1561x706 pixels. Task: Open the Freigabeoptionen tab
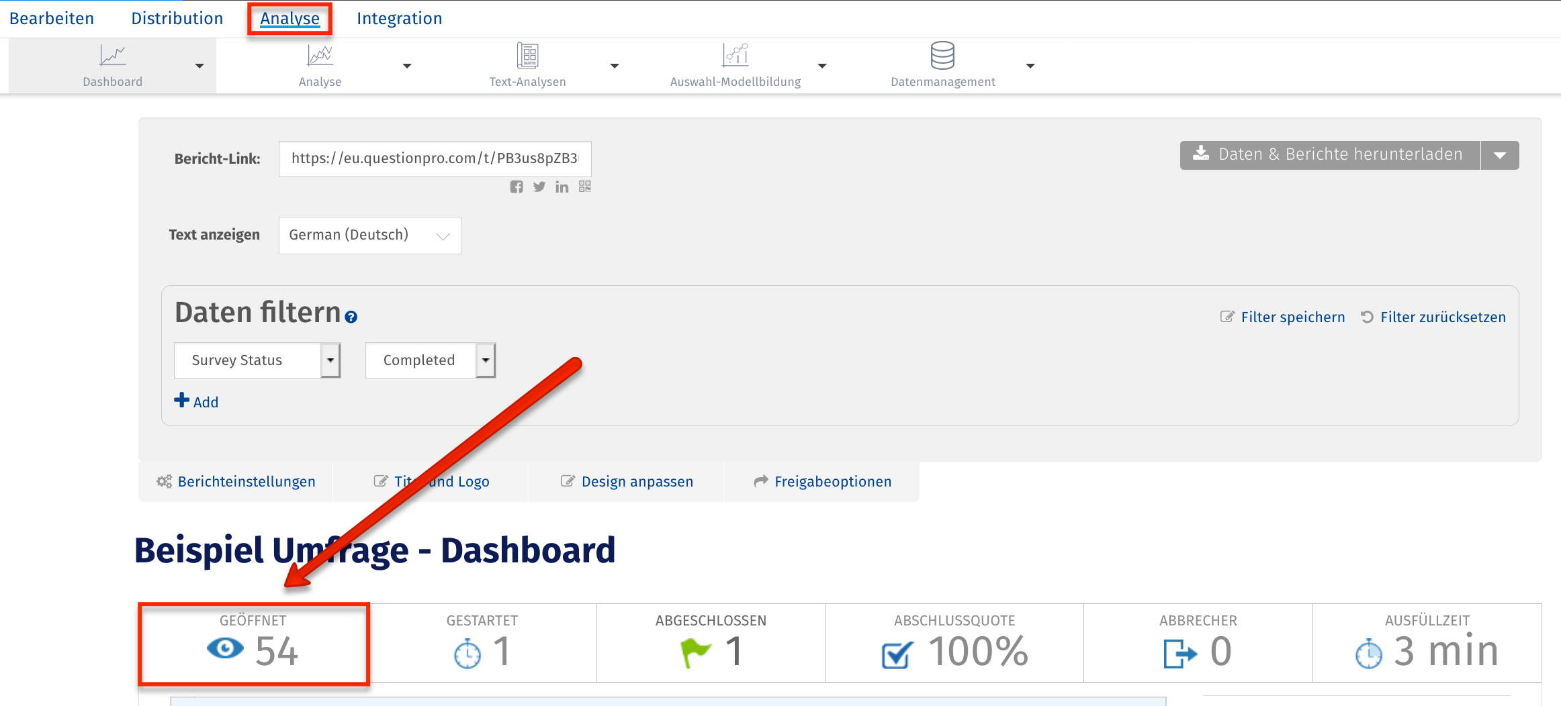coord(822,481)
